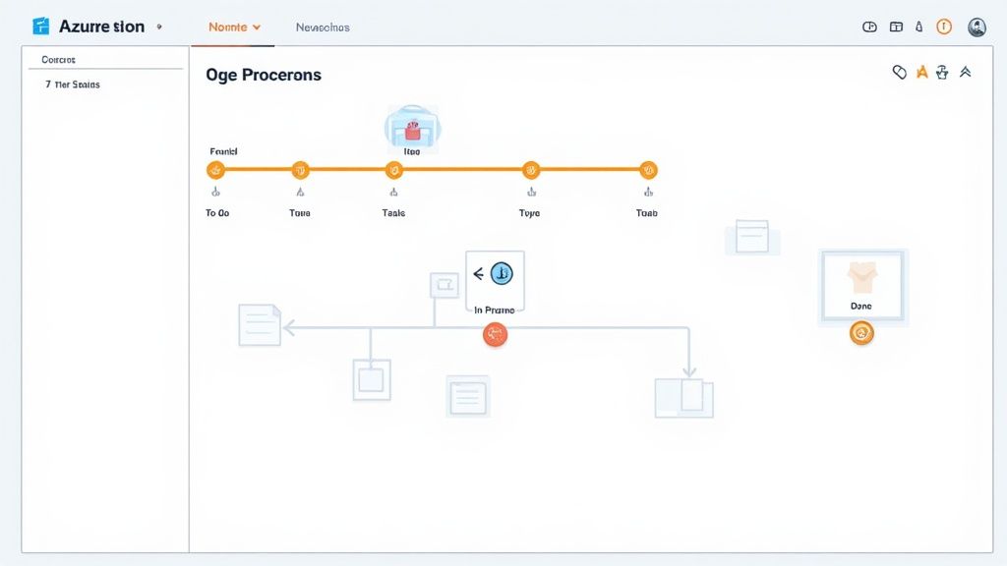Click the last orange timeline node above Toab

648,170
